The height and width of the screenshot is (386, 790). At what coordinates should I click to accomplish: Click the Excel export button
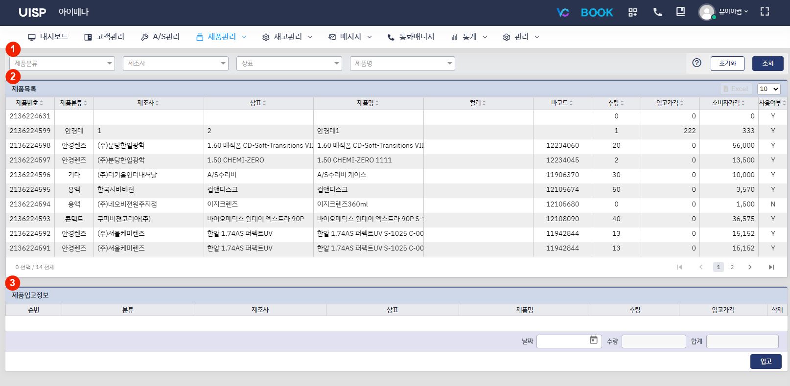point(736,89)
